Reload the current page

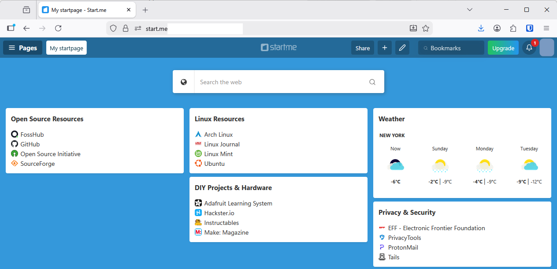pyautogui.click(x=58, y=28)
